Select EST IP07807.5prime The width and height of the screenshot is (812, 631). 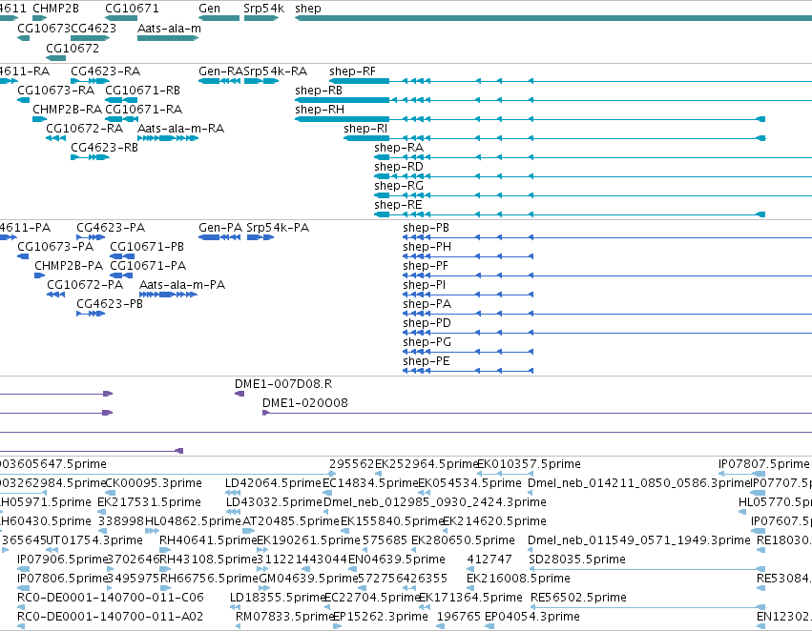click(742, 474)
